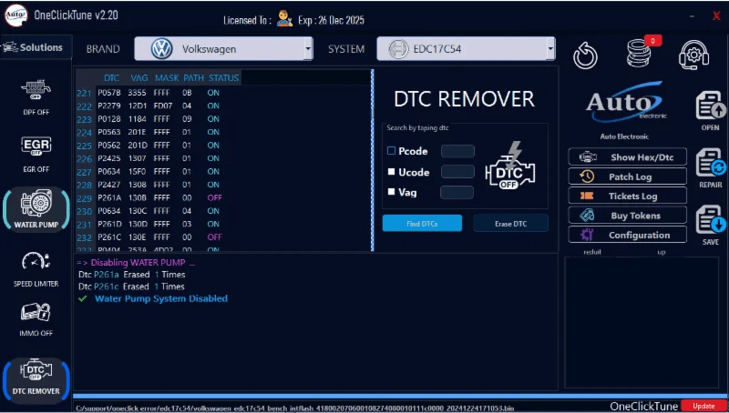
Task: Click the Bosch system logo
Action: coord(398,49)
